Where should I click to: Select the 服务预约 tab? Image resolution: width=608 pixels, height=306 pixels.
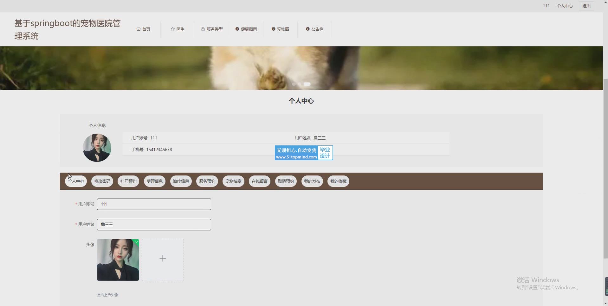coord(207,181)
